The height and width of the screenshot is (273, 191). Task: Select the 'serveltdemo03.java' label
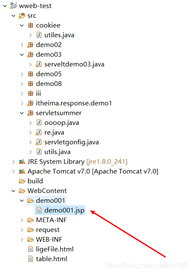[74, 64]
